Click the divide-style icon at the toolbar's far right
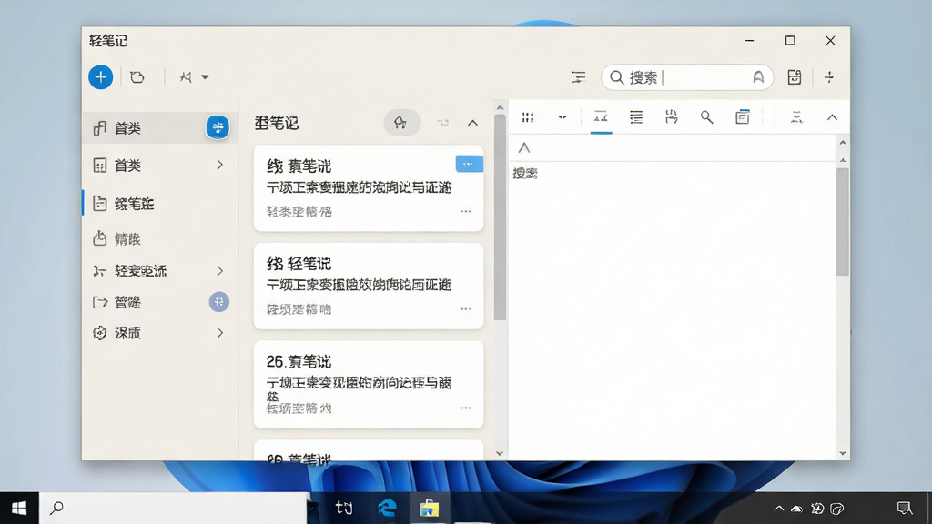Viewport: 932px width, 524px height. coord(829,77)
